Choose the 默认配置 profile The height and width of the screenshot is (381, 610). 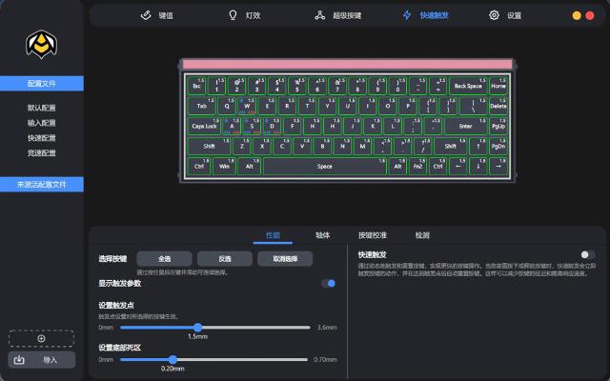coord(42,108)
